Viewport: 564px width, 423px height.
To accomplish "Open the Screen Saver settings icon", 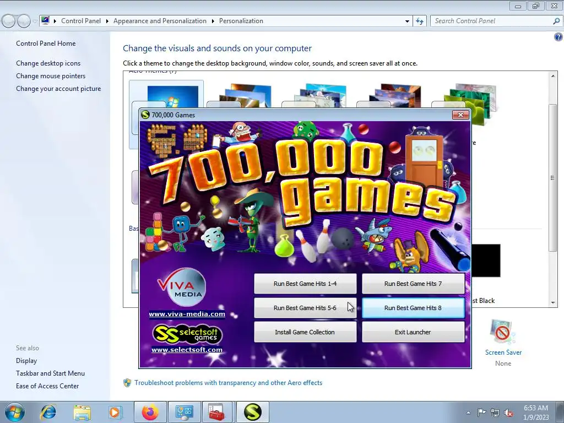I will pos(503,332).
